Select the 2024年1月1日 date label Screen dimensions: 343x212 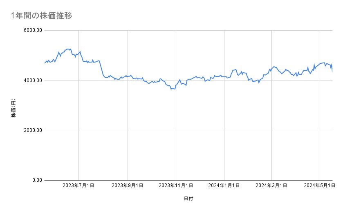point(223,186)
